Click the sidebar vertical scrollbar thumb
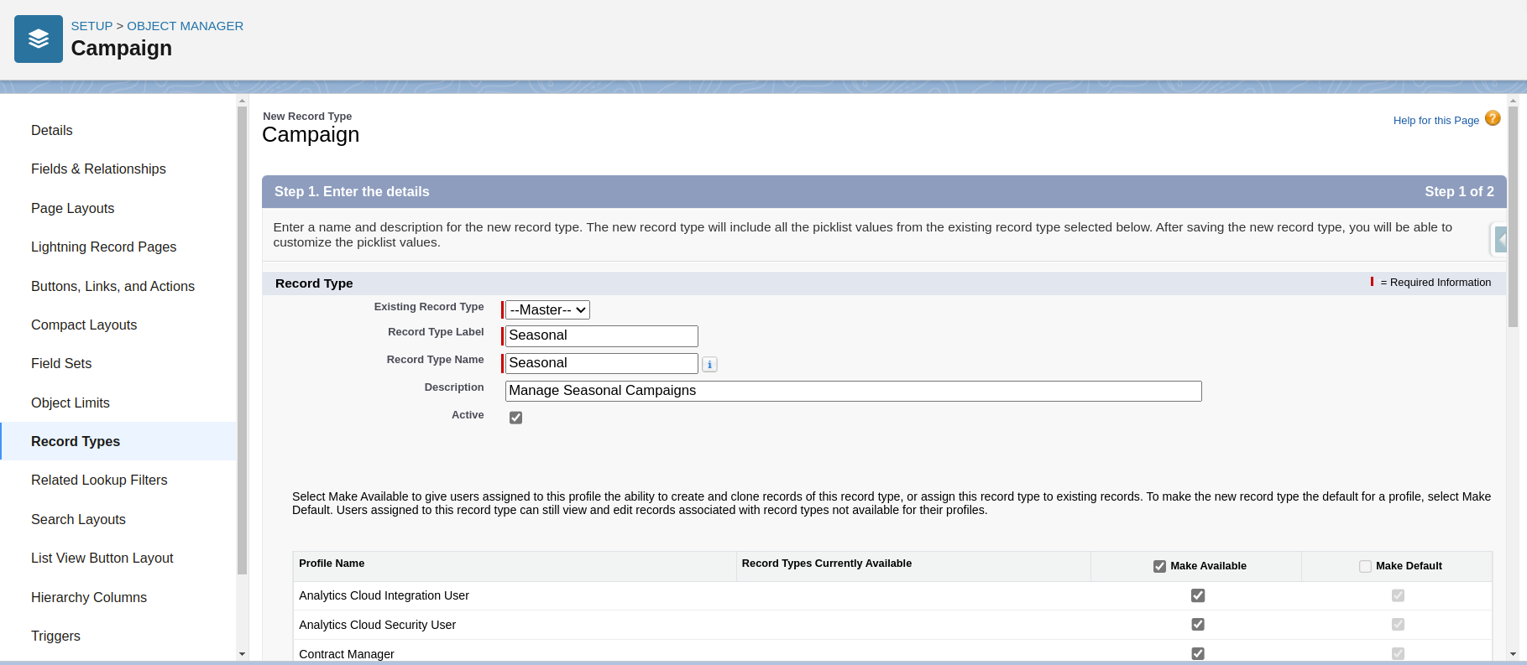Viewport: 1527px width, 665px height. point(242,340)
